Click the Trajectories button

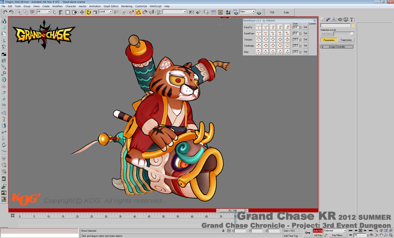point(346,40)
